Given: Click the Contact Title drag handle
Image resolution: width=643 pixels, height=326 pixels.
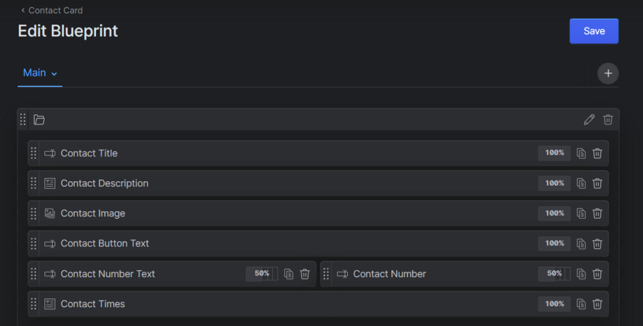Looking at the screenshot, I should tap(33, 154).
